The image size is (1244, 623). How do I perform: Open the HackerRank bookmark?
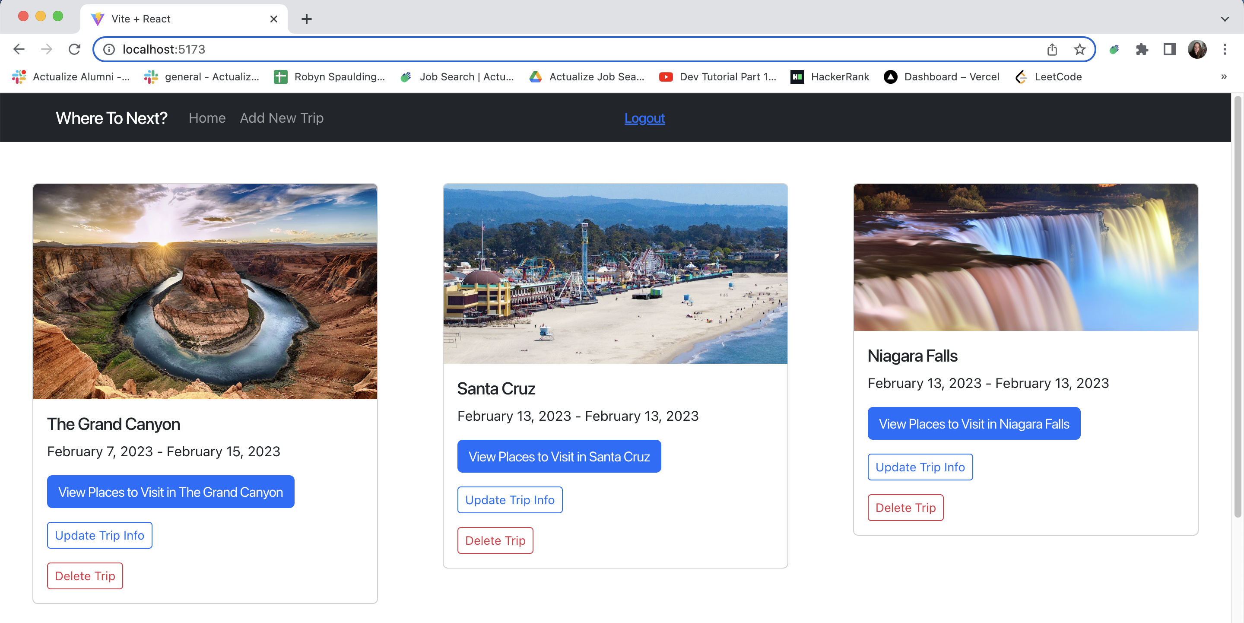pos(830,77)
